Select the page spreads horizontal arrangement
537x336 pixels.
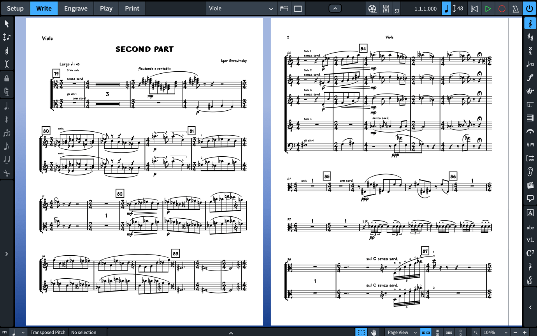(x=426, y=332)
